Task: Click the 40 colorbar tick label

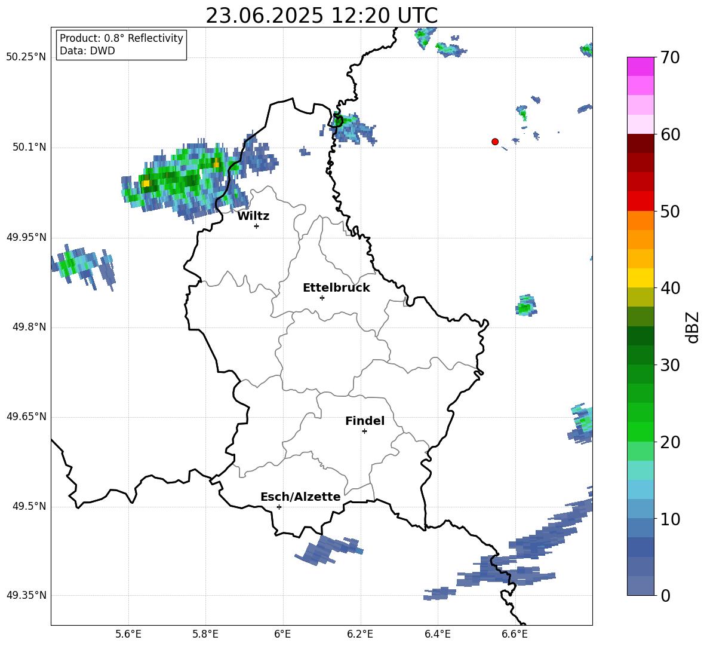Action: point(670,288)
